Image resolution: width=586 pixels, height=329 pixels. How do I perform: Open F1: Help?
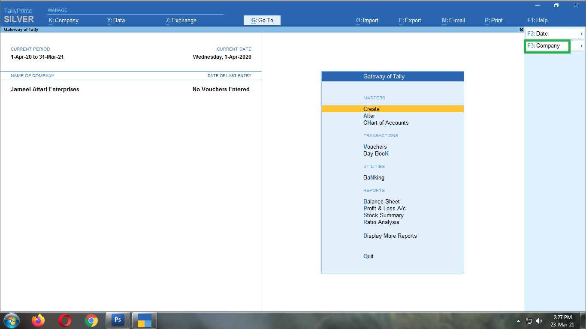pos(538,20)
